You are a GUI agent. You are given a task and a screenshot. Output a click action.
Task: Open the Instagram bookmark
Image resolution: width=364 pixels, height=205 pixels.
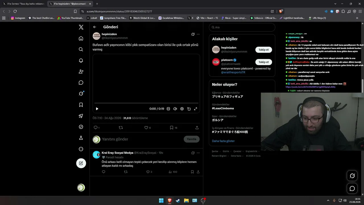[18, 18]
